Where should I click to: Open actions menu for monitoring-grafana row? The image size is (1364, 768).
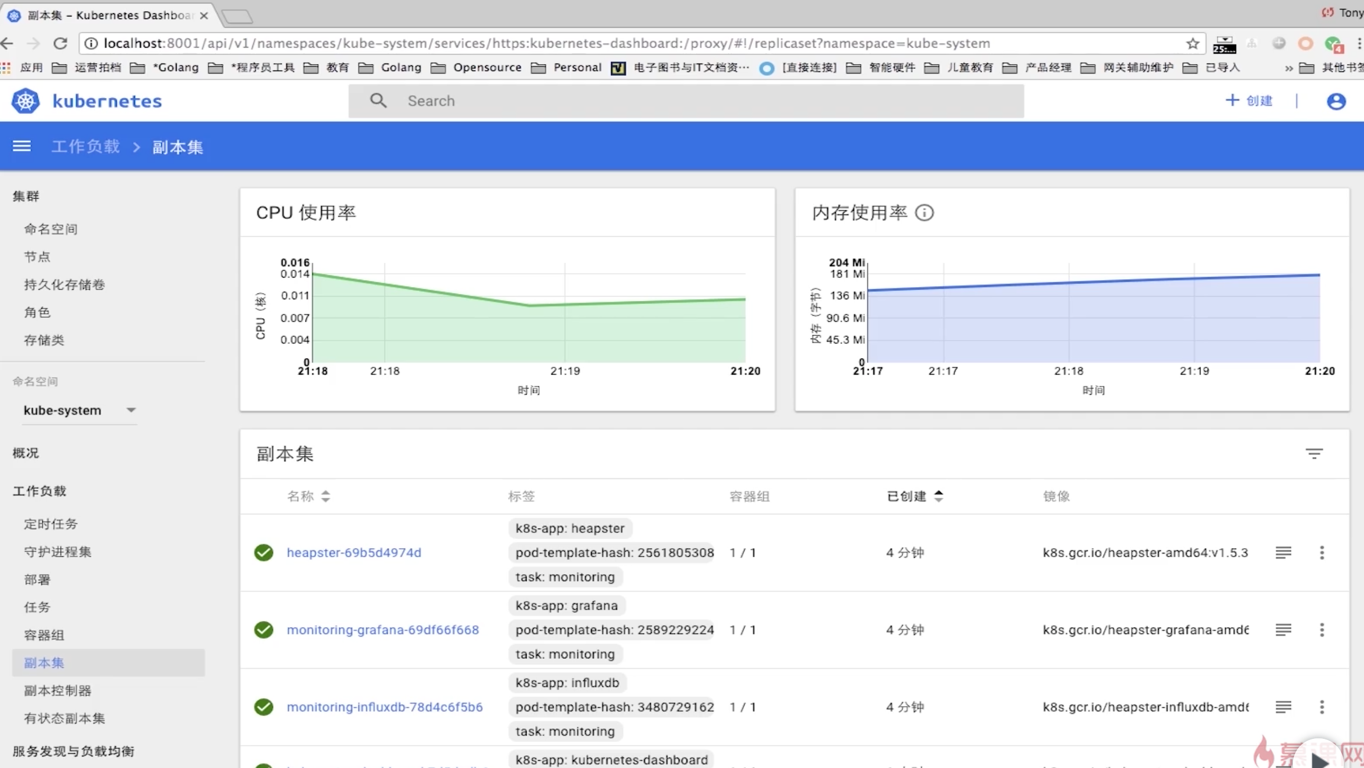point(1322,630)
